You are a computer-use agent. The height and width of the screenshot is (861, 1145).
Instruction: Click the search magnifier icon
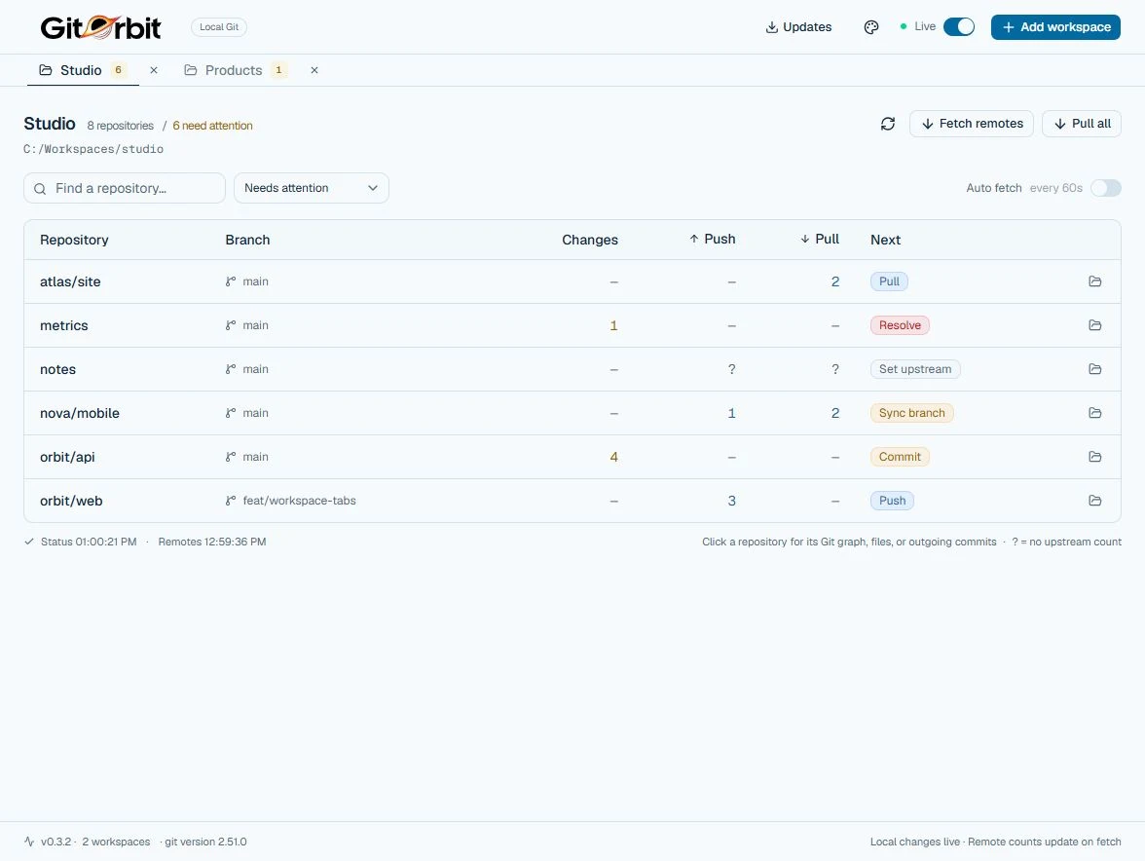[x=40, y=188]
